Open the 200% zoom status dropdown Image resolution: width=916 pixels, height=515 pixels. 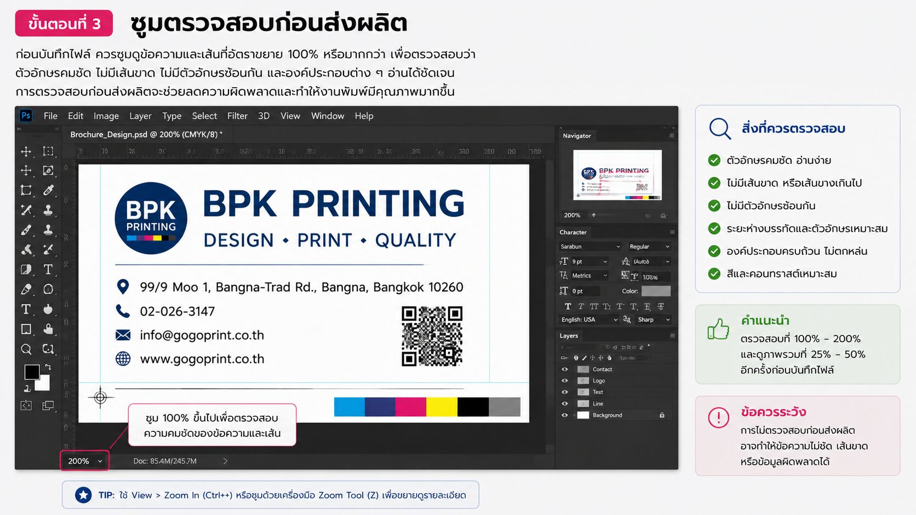tap(84, 461)
